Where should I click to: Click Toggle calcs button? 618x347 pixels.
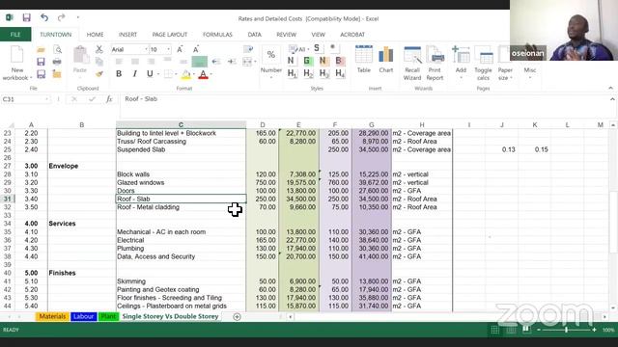click(483, 63)
